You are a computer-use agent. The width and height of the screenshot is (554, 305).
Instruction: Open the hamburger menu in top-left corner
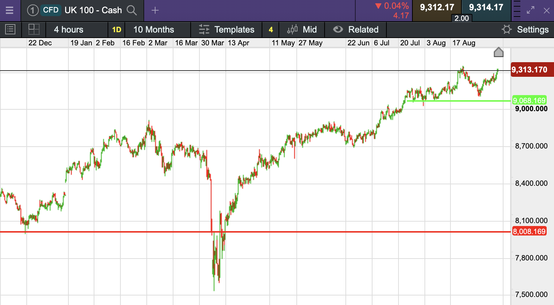(10, 10)
